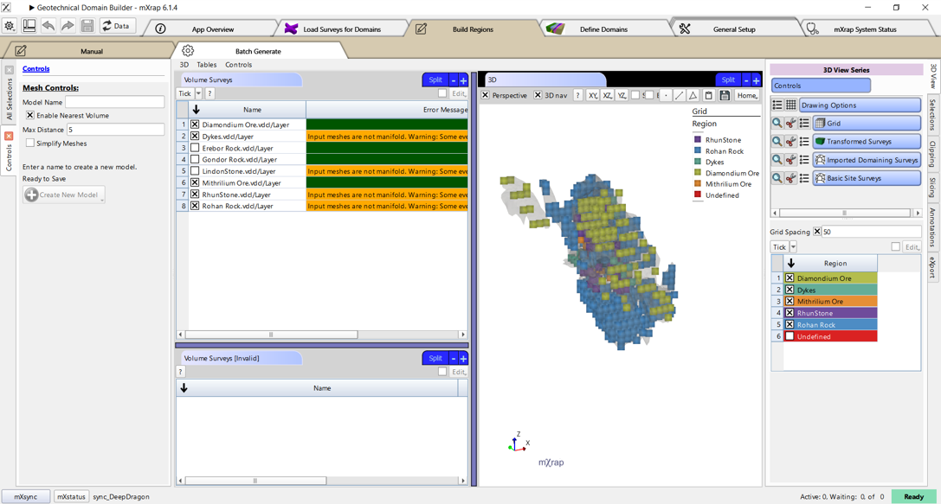Click the scissors icon beside Basic Site Surveys
This screenshot has width=941, height=504.
(790, 178)
